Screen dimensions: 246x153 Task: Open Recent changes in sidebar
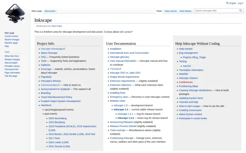(12, 40)
